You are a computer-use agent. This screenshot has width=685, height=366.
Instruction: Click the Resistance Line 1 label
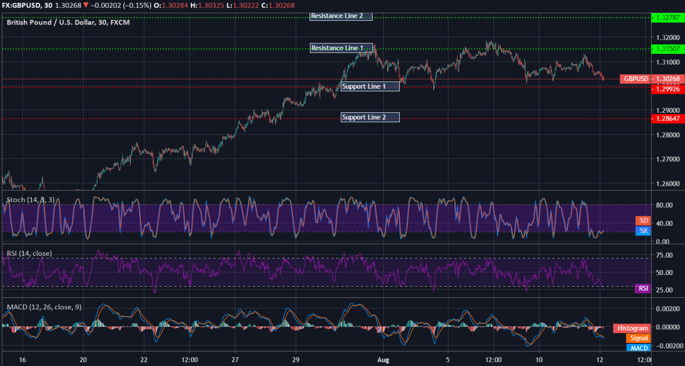(x=341, y=48)
